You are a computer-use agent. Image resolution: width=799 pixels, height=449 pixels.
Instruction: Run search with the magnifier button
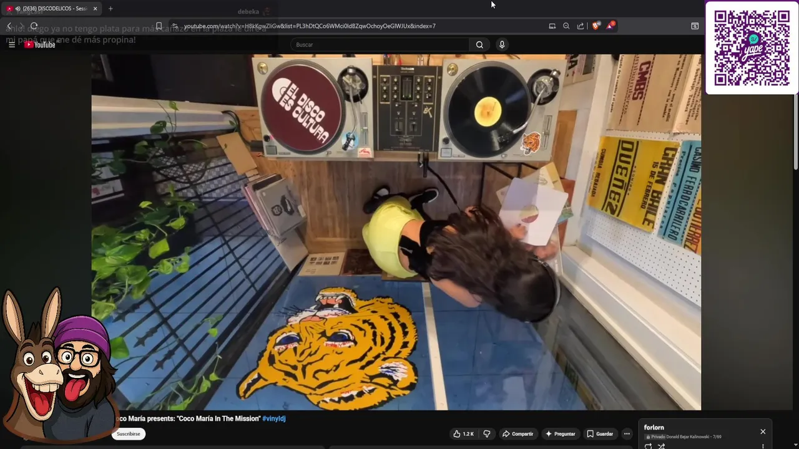[x=479, y=44]
